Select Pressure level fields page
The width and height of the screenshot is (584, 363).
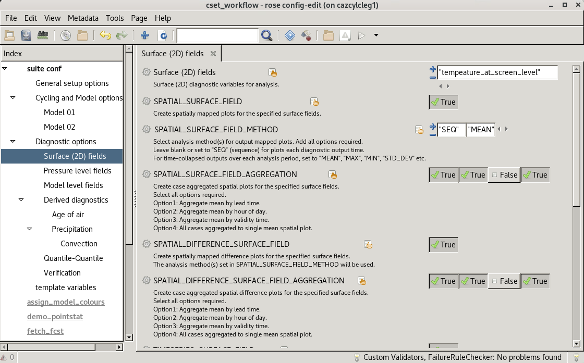[78, 171]
